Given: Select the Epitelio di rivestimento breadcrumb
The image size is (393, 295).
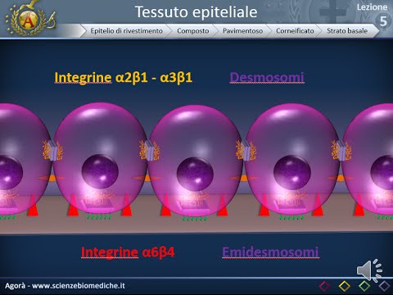Looking at the screenshot, I should tap(126, 31).
